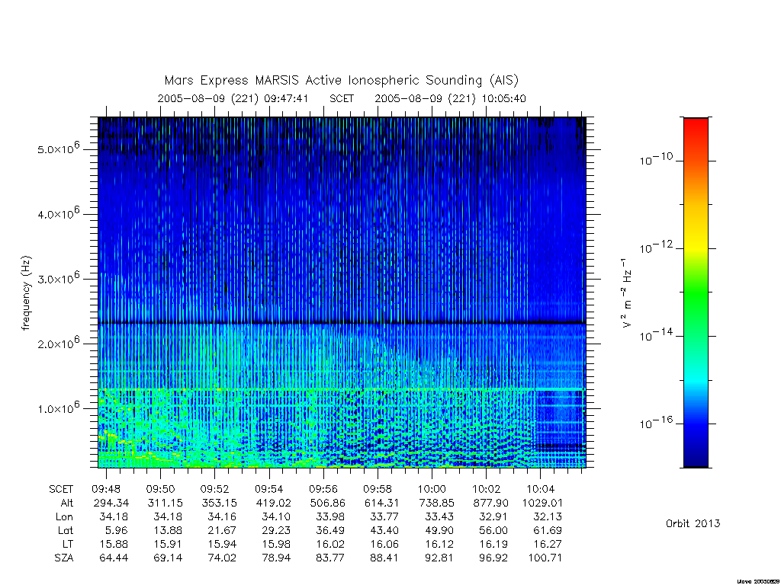Screen dimensions: 781x585
Task: Select the 09:48 SCET time label
Action: [x=105, y=489]
